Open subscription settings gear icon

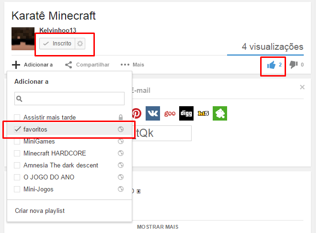point(80,44)
